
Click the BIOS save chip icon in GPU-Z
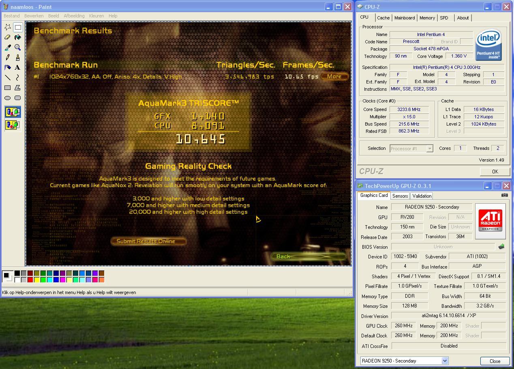tap(501, 246)
